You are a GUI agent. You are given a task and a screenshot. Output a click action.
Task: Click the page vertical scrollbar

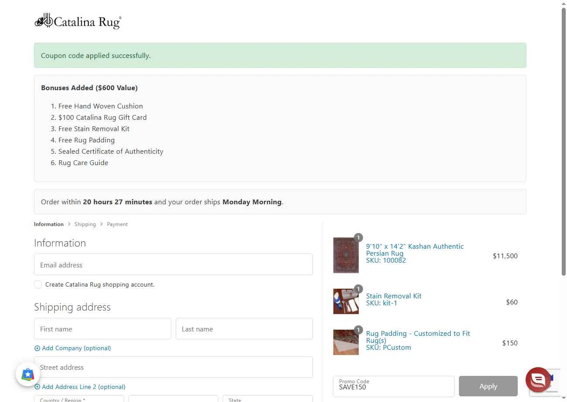pyautogui.click(x=564, y=142)
